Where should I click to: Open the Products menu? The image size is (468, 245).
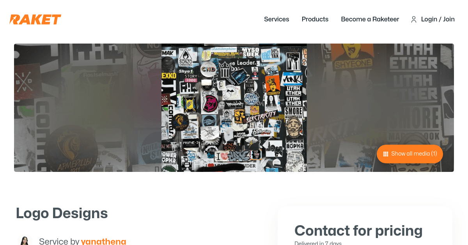click(315, 19)
